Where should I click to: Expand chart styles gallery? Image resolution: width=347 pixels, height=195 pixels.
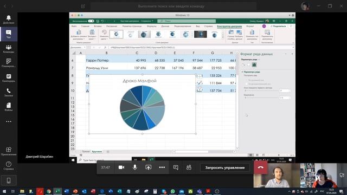point(223,37)
